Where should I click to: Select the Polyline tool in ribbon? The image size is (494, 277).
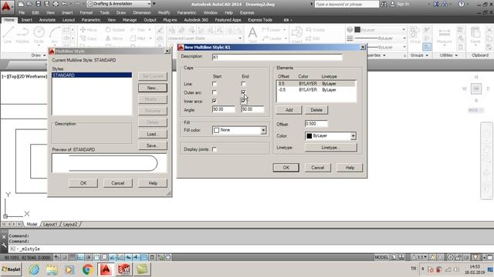coord(22,35)
